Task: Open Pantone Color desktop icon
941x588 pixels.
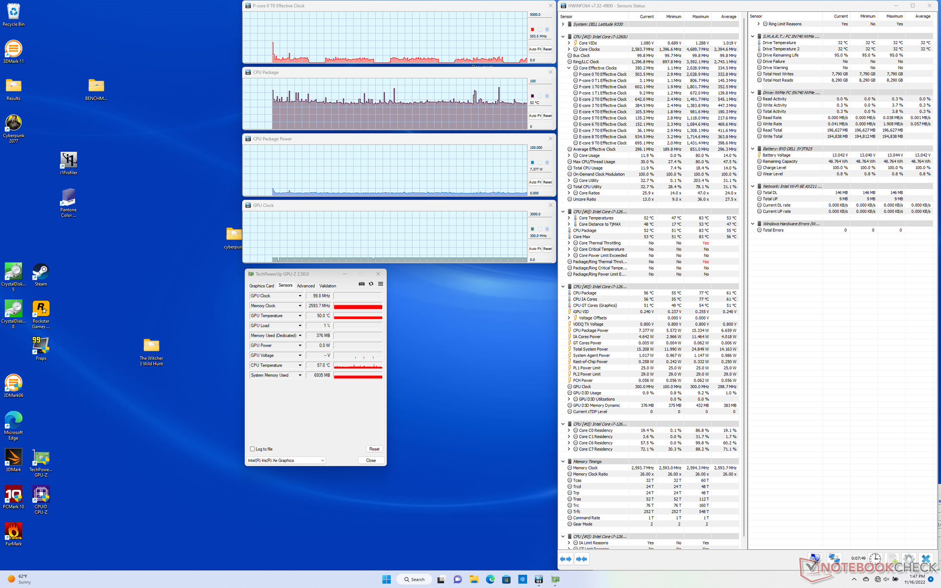Action: [69, 203]
